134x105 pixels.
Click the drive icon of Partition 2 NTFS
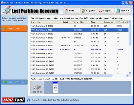click(33, 30)
